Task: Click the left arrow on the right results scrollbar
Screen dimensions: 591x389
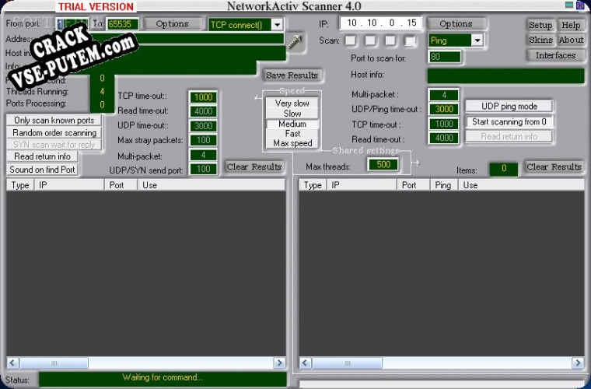Action: pyautogui.click(x=306, y=363)
